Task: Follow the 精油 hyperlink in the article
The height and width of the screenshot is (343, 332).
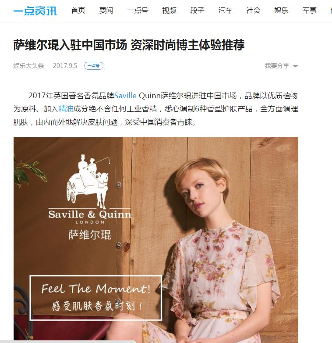Action: [66, 109]
